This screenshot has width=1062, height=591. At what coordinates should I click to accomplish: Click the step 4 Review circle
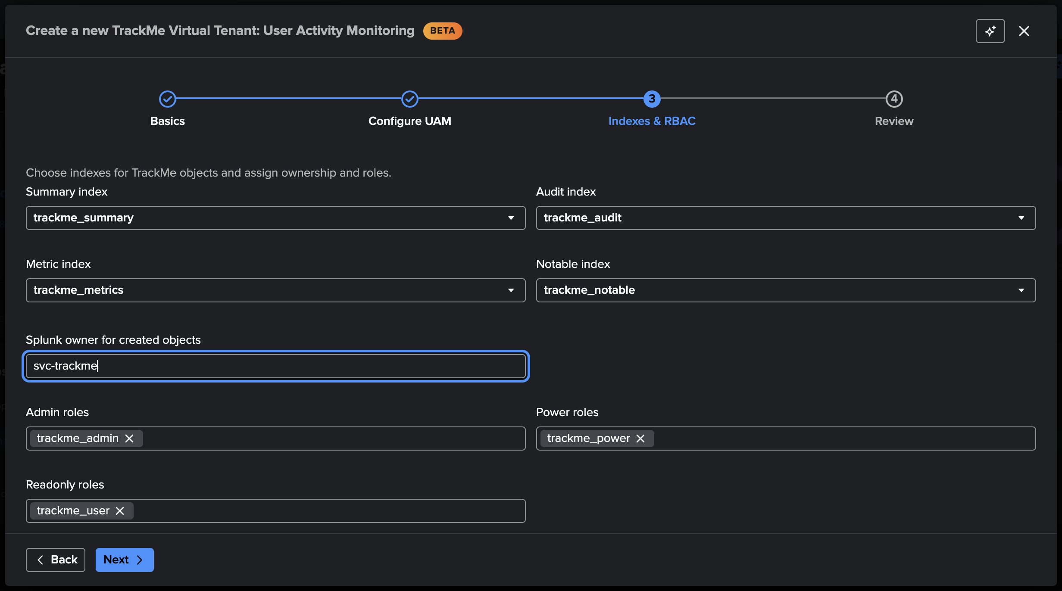(x=894, y=99)
